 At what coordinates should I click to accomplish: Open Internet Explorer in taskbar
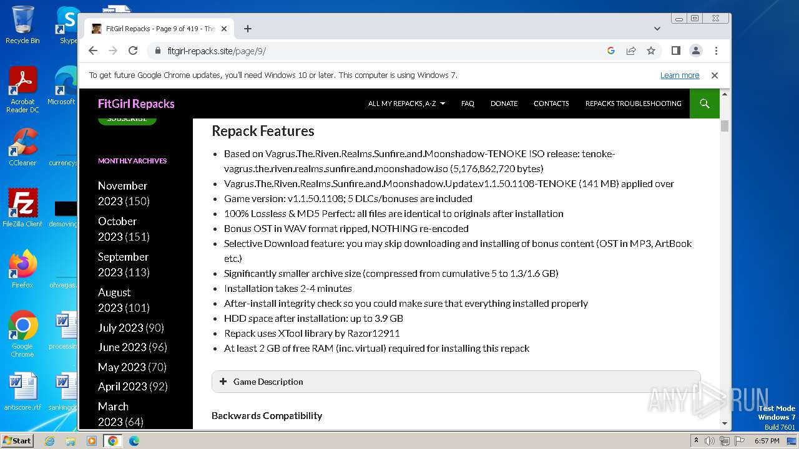(x=49, y=441)
